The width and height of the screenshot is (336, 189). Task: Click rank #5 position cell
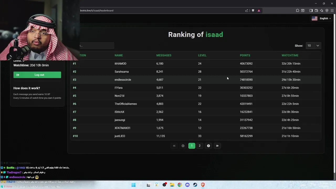pos(75,96)
